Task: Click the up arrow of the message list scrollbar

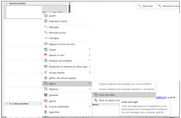Action: click(69, 3)
